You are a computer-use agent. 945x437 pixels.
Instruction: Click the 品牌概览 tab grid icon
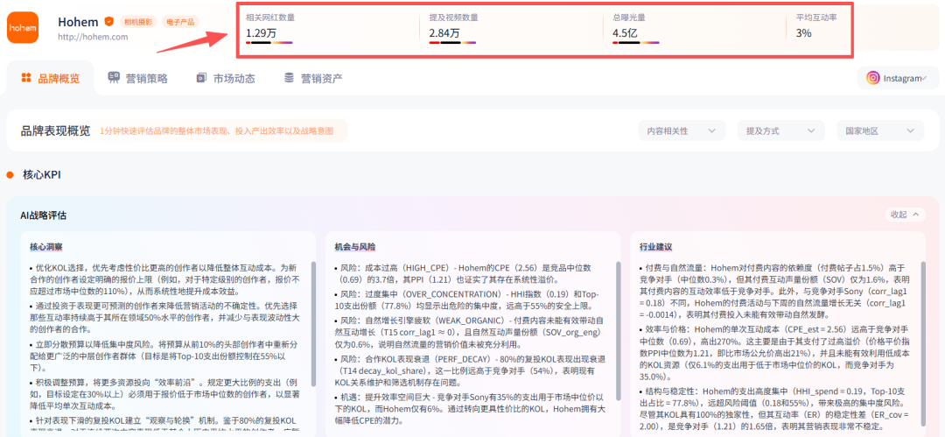(x=26, y=78)
